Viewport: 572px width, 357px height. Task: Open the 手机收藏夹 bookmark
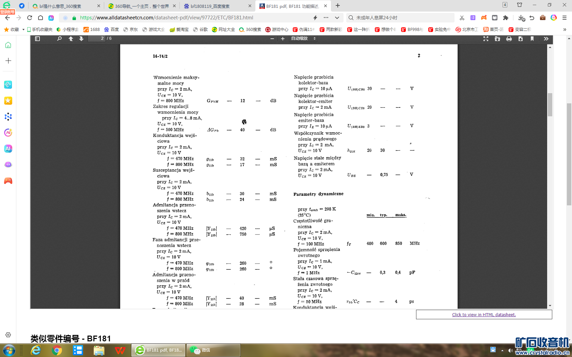point(39,30)
